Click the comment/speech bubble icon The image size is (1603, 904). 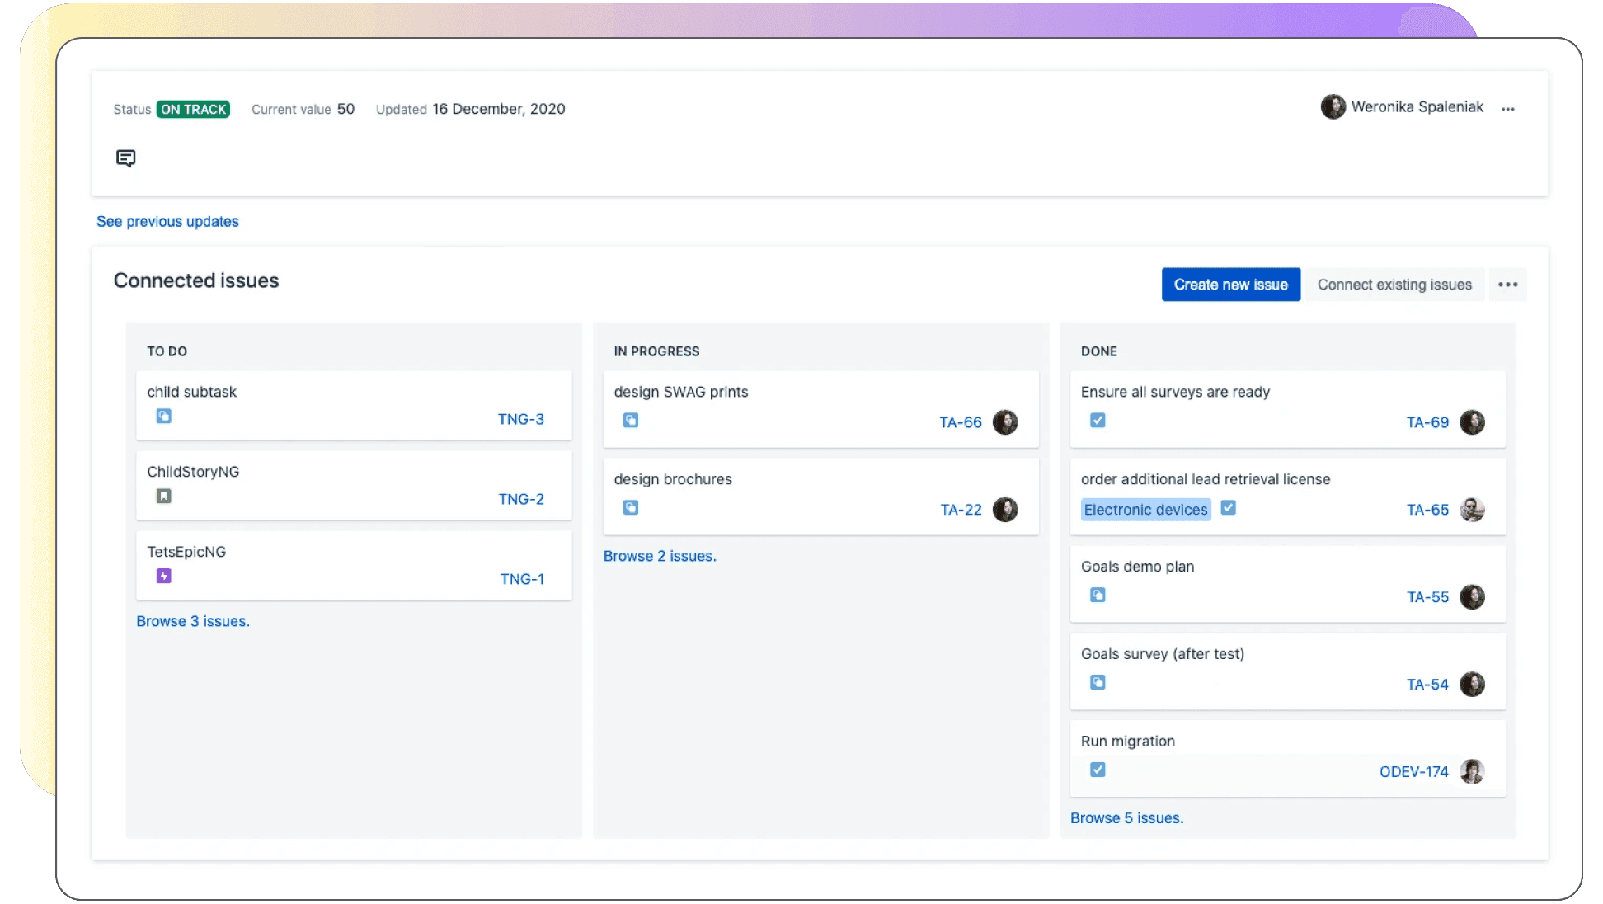pyautogui.click(x=125, y=157)
